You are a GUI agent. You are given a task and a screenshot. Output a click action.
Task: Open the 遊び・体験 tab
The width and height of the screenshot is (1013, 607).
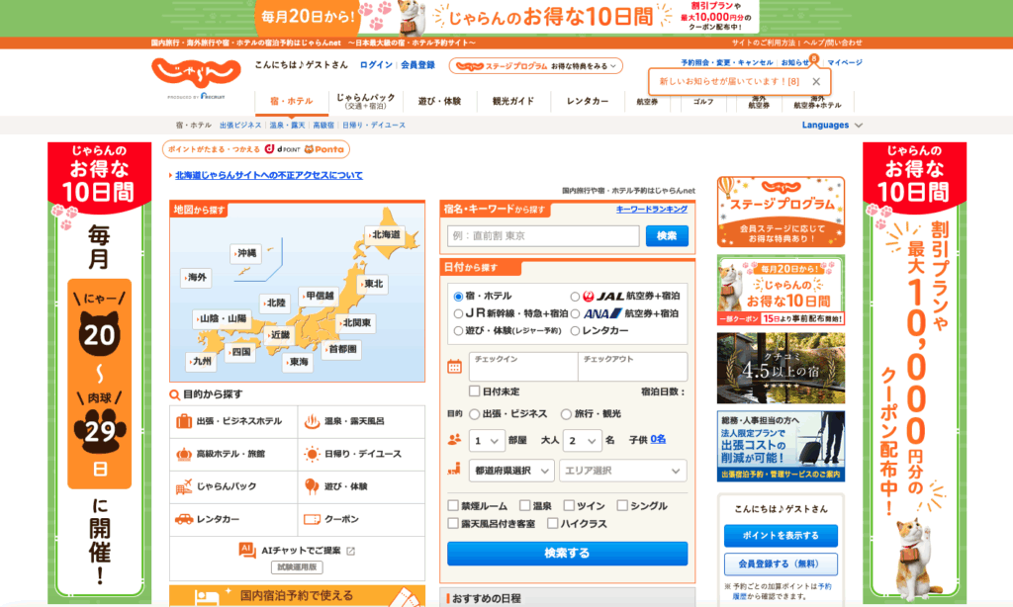pos(439,102)
